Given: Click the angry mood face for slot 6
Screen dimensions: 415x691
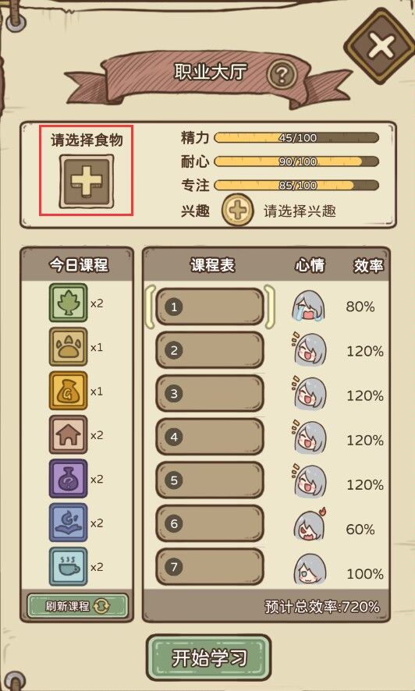Looking at the screenshot, I should click(x=310, y=525).
